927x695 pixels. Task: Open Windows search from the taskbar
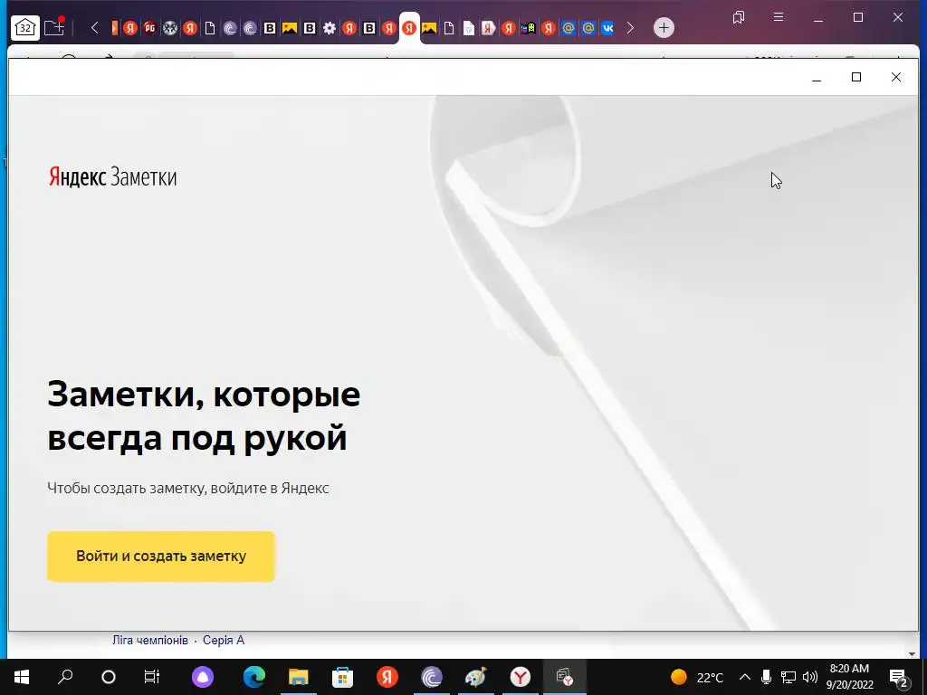click(x=65, y=677)
